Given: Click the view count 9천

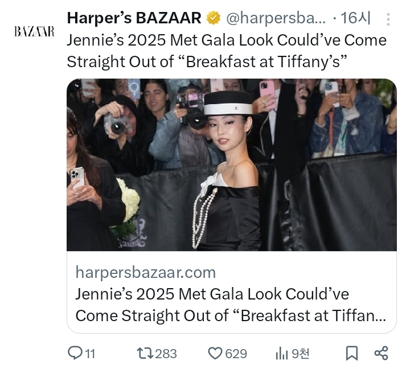Looking at the screenshot, I should pyautogui.click(x=300, y=354).
